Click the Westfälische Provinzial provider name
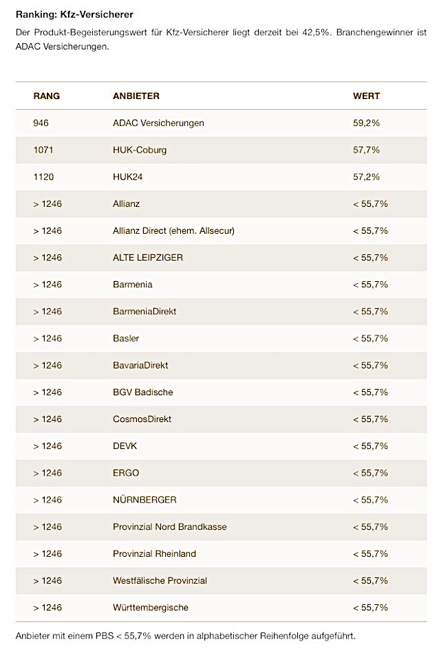The height and width of the screenshot is (651, 439). click(160, 581)
